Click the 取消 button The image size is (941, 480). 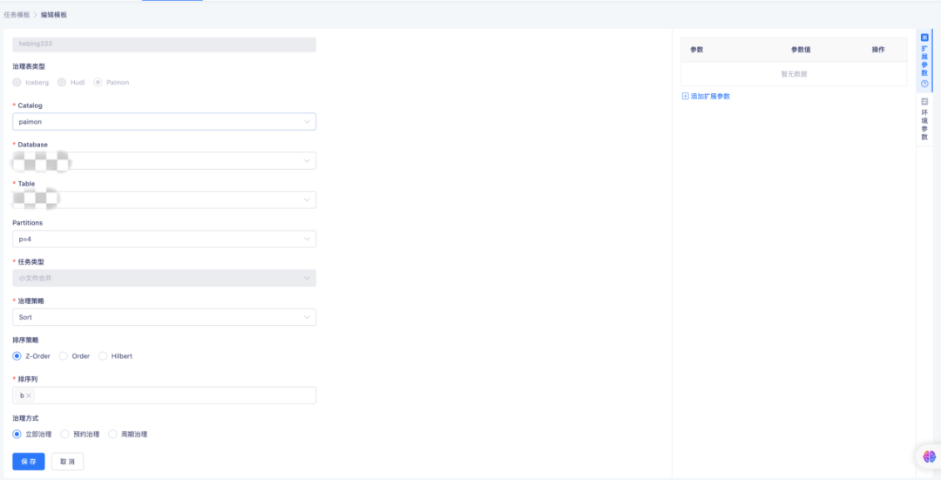(x=67, y=462)
